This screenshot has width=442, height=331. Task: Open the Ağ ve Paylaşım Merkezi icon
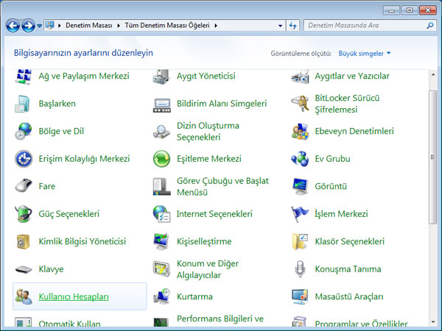click(x=23, y=76)
